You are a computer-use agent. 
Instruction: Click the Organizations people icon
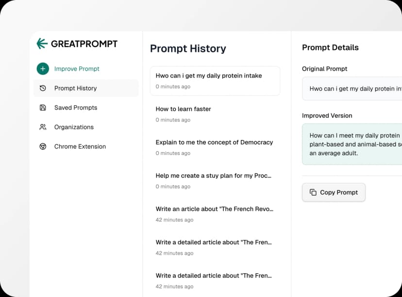point(43,127)
